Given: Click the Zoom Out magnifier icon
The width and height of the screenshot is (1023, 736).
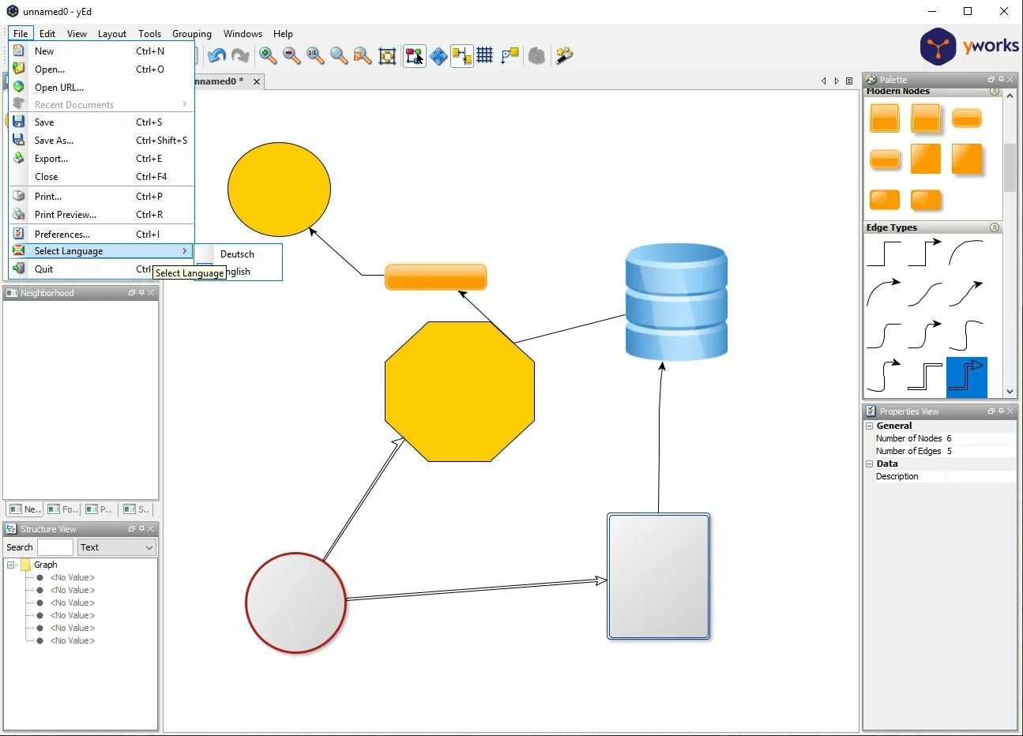Looking at the screenshot, I should click(291, 55).
